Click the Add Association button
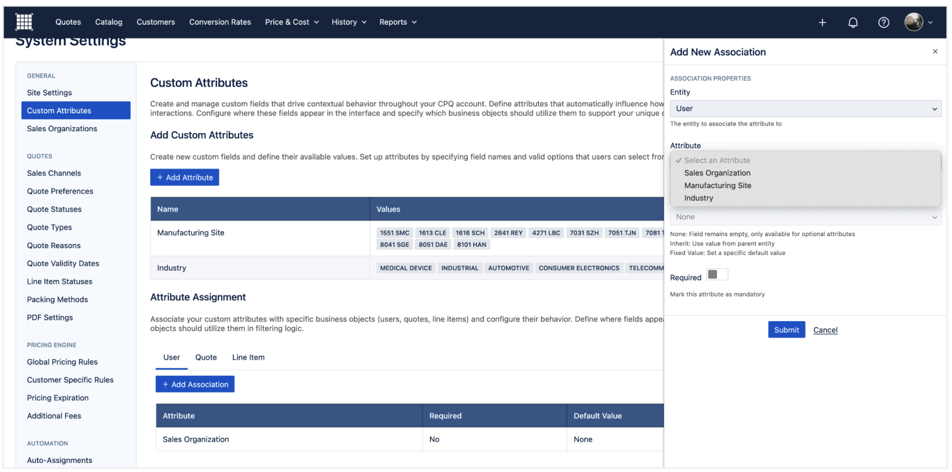952x472 pixels. (195, 385)
